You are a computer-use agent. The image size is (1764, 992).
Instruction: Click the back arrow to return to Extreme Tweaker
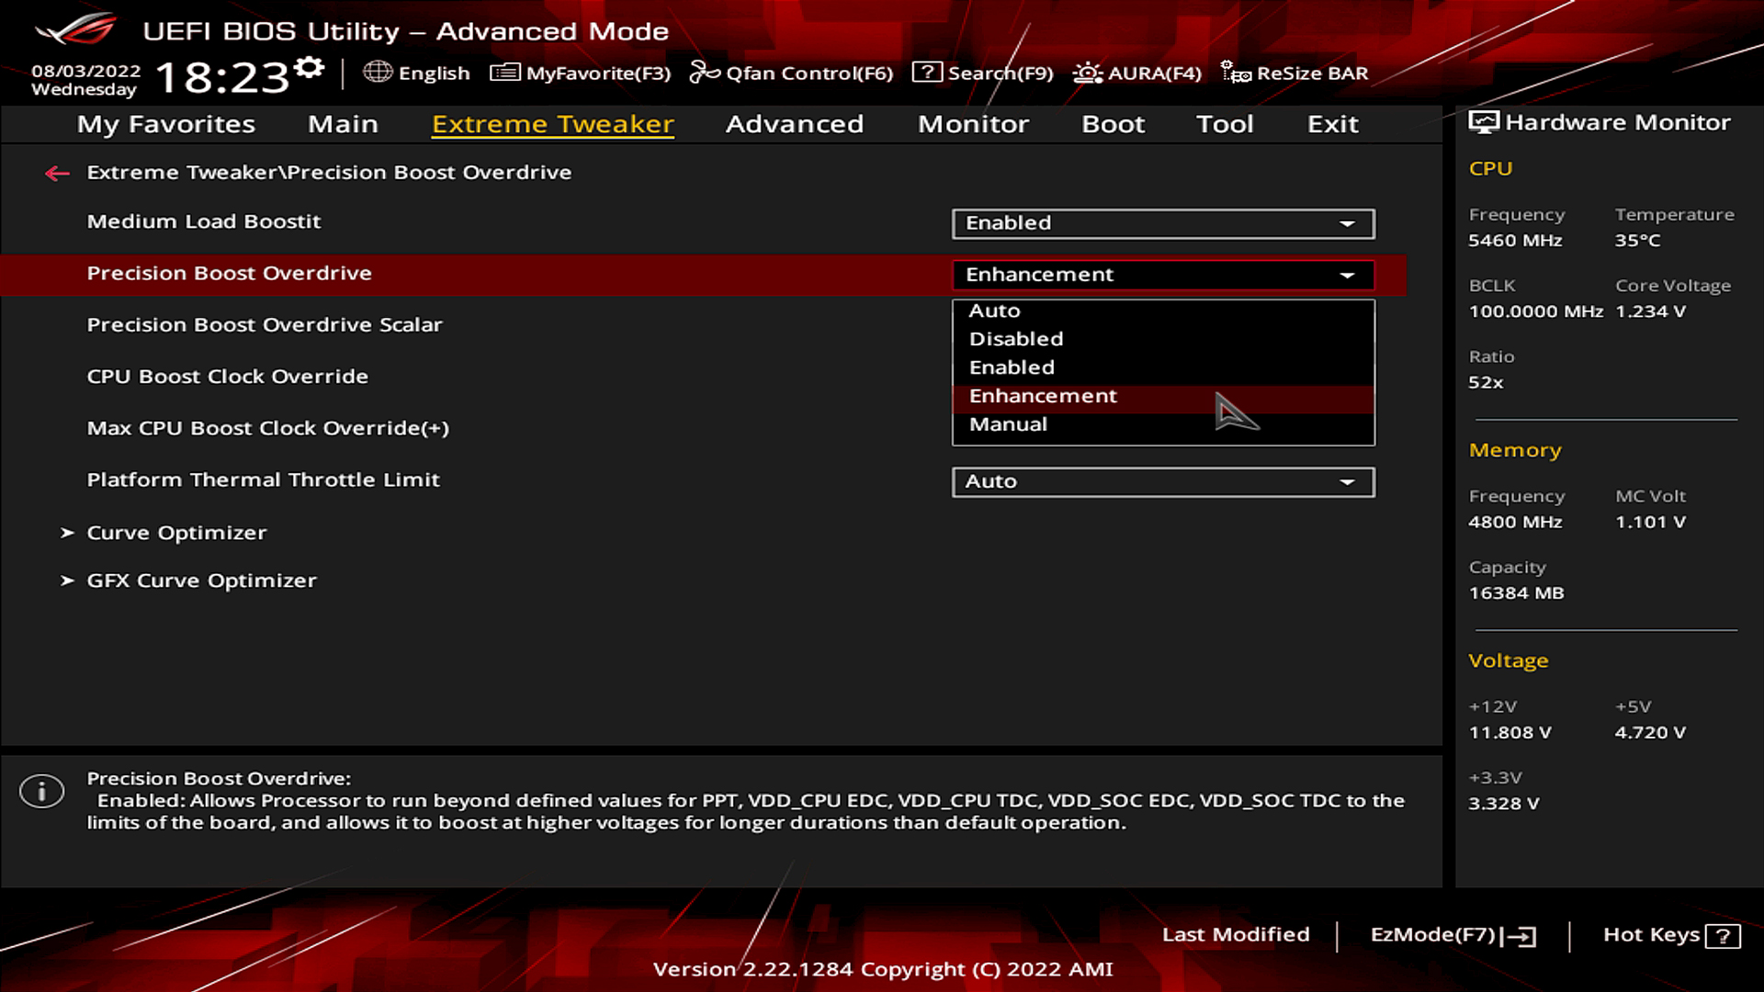[x=56, y=172]
